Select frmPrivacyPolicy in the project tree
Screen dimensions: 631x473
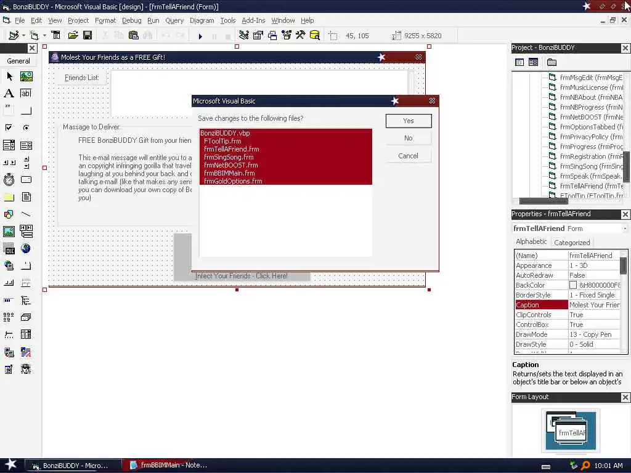click(x=587, y=137)
